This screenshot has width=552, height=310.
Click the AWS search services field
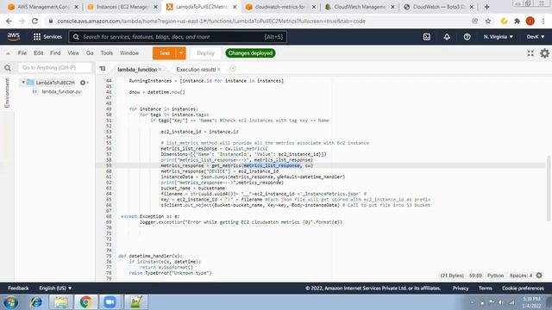point(178,36)
